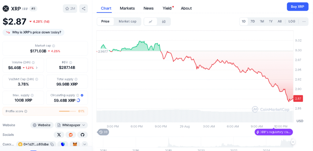Open the Website link button

tap(42, 125)
